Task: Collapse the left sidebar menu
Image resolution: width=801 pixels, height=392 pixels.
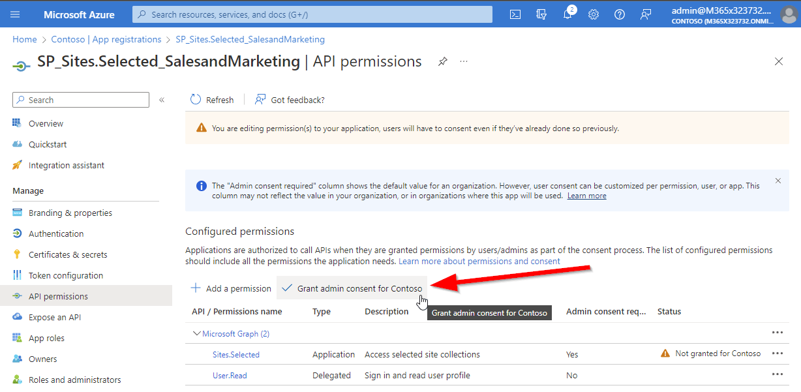Action: click(162, 100)
